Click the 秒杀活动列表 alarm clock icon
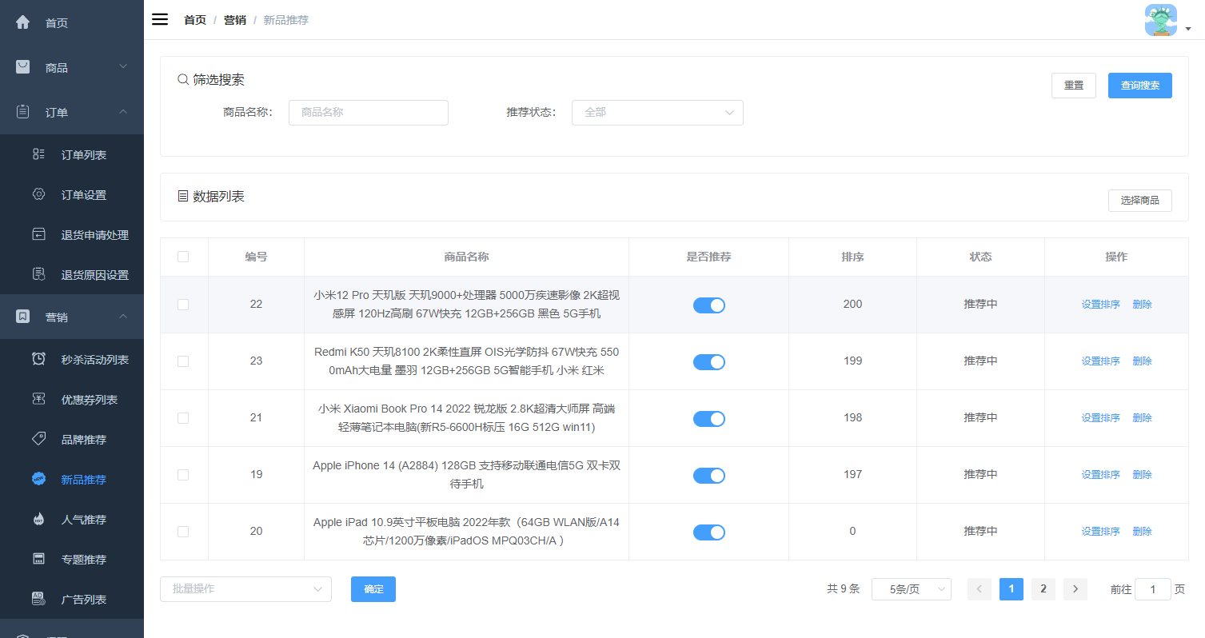This screenshot has width=1205, height=638. (x=38, y=359)
